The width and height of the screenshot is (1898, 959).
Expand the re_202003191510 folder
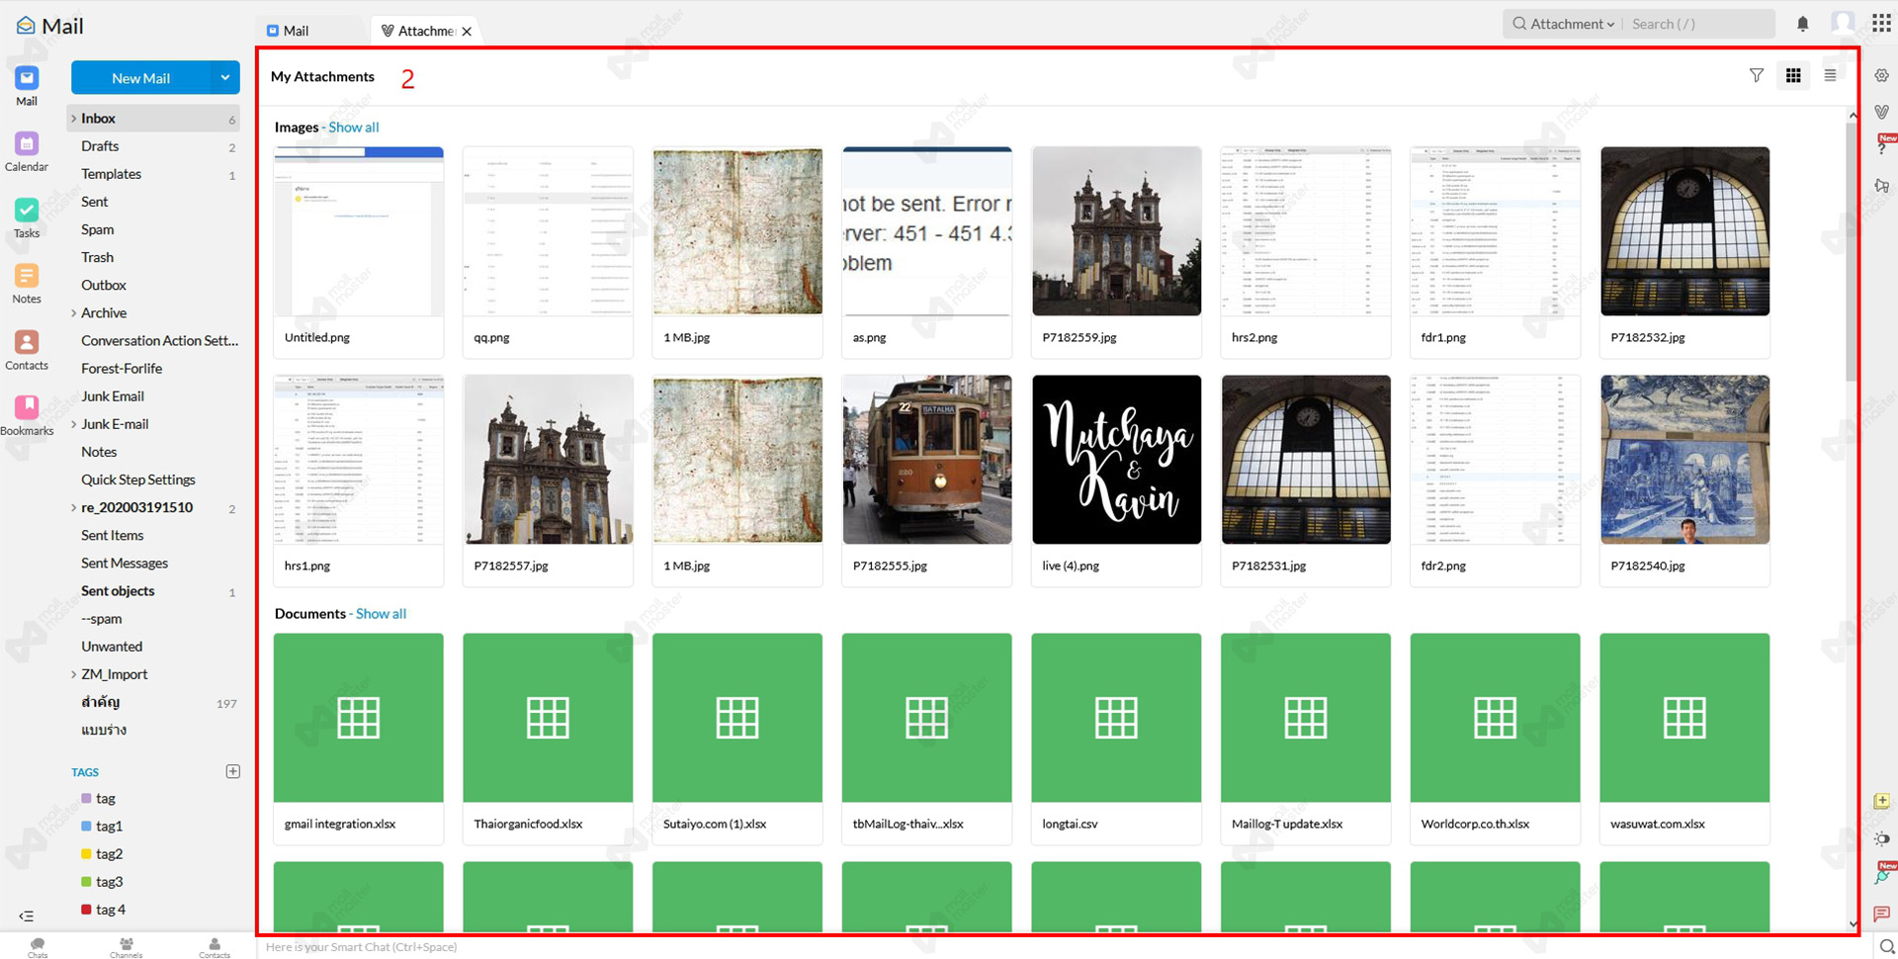pos(73,508)
